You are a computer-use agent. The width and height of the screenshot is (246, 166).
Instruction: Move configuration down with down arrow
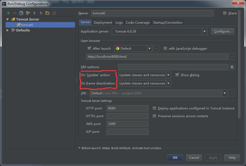[41, 13]
